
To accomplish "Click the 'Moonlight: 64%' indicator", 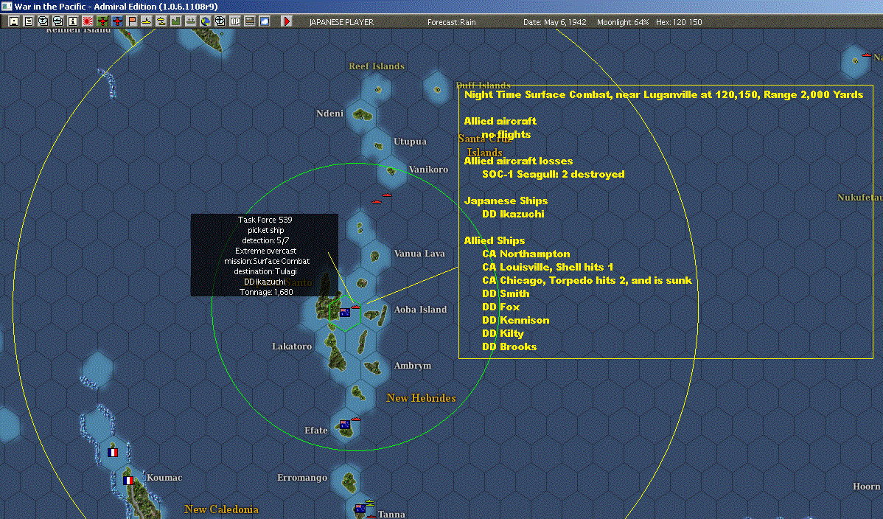I will (x=623, y=22).
